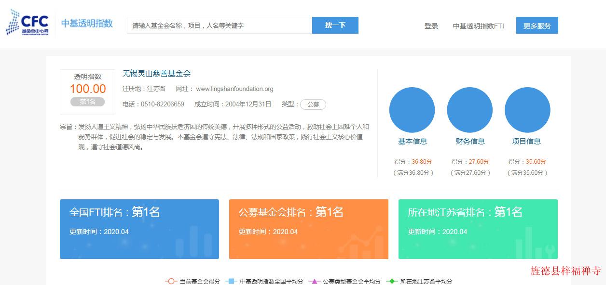Click 更新时间：2020.04 in the orange card
This screenshot has height=285, width=606.
(x=268, y=232)
